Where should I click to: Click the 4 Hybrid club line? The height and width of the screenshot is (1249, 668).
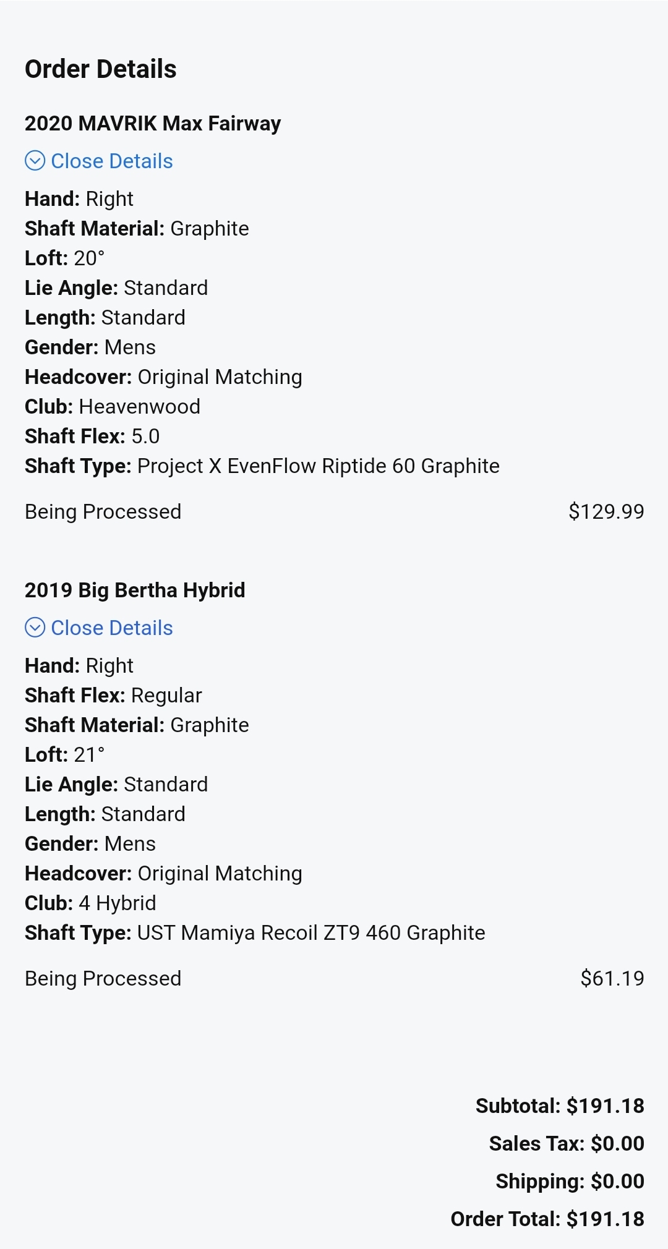(90, 903)
